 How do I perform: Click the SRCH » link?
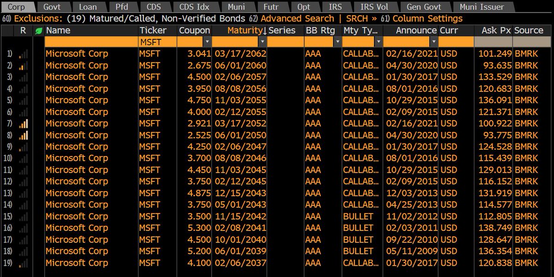click(x=361, y=18)
